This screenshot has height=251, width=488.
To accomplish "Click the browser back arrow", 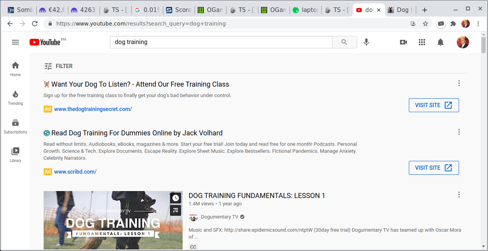I will (10, 24).
